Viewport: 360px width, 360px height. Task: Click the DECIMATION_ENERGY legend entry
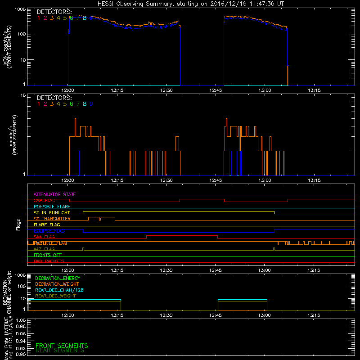(x=58, y=278)
